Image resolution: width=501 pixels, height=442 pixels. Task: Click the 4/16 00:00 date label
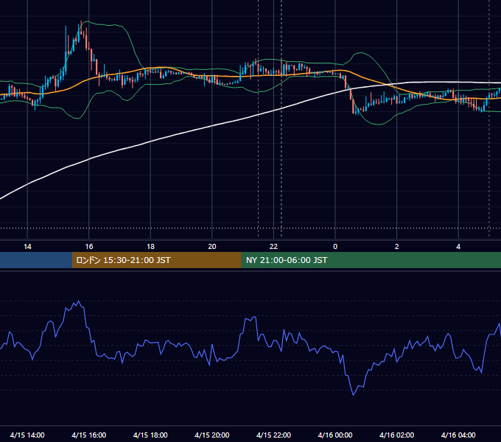[x=335, y=435]
